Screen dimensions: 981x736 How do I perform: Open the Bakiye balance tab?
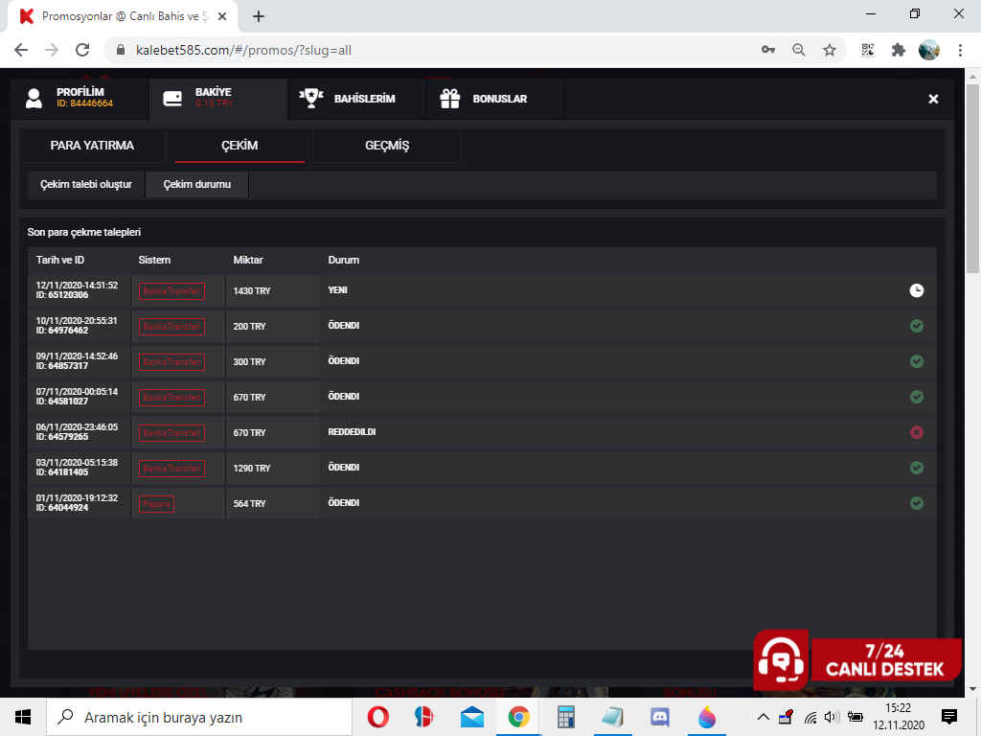[218, 99]
